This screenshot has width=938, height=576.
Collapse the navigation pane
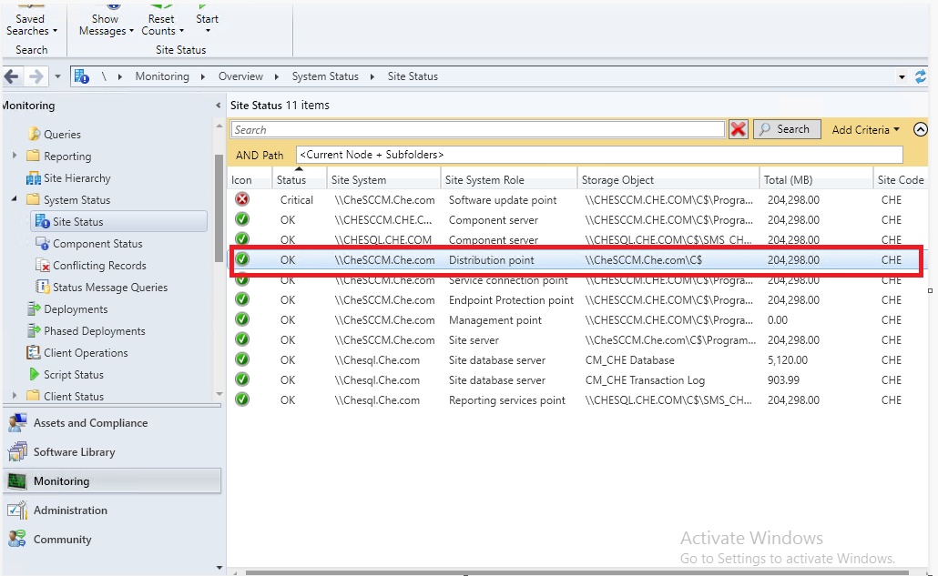pyautogui.click(x=218, y=106)
